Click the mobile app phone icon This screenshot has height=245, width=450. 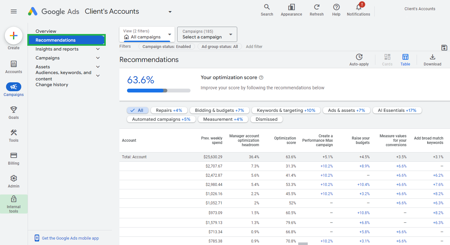(37, 238)
